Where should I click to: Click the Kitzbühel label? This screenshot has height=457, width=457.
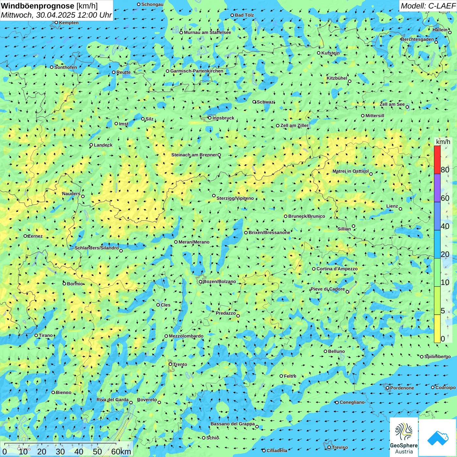[337, 78]
